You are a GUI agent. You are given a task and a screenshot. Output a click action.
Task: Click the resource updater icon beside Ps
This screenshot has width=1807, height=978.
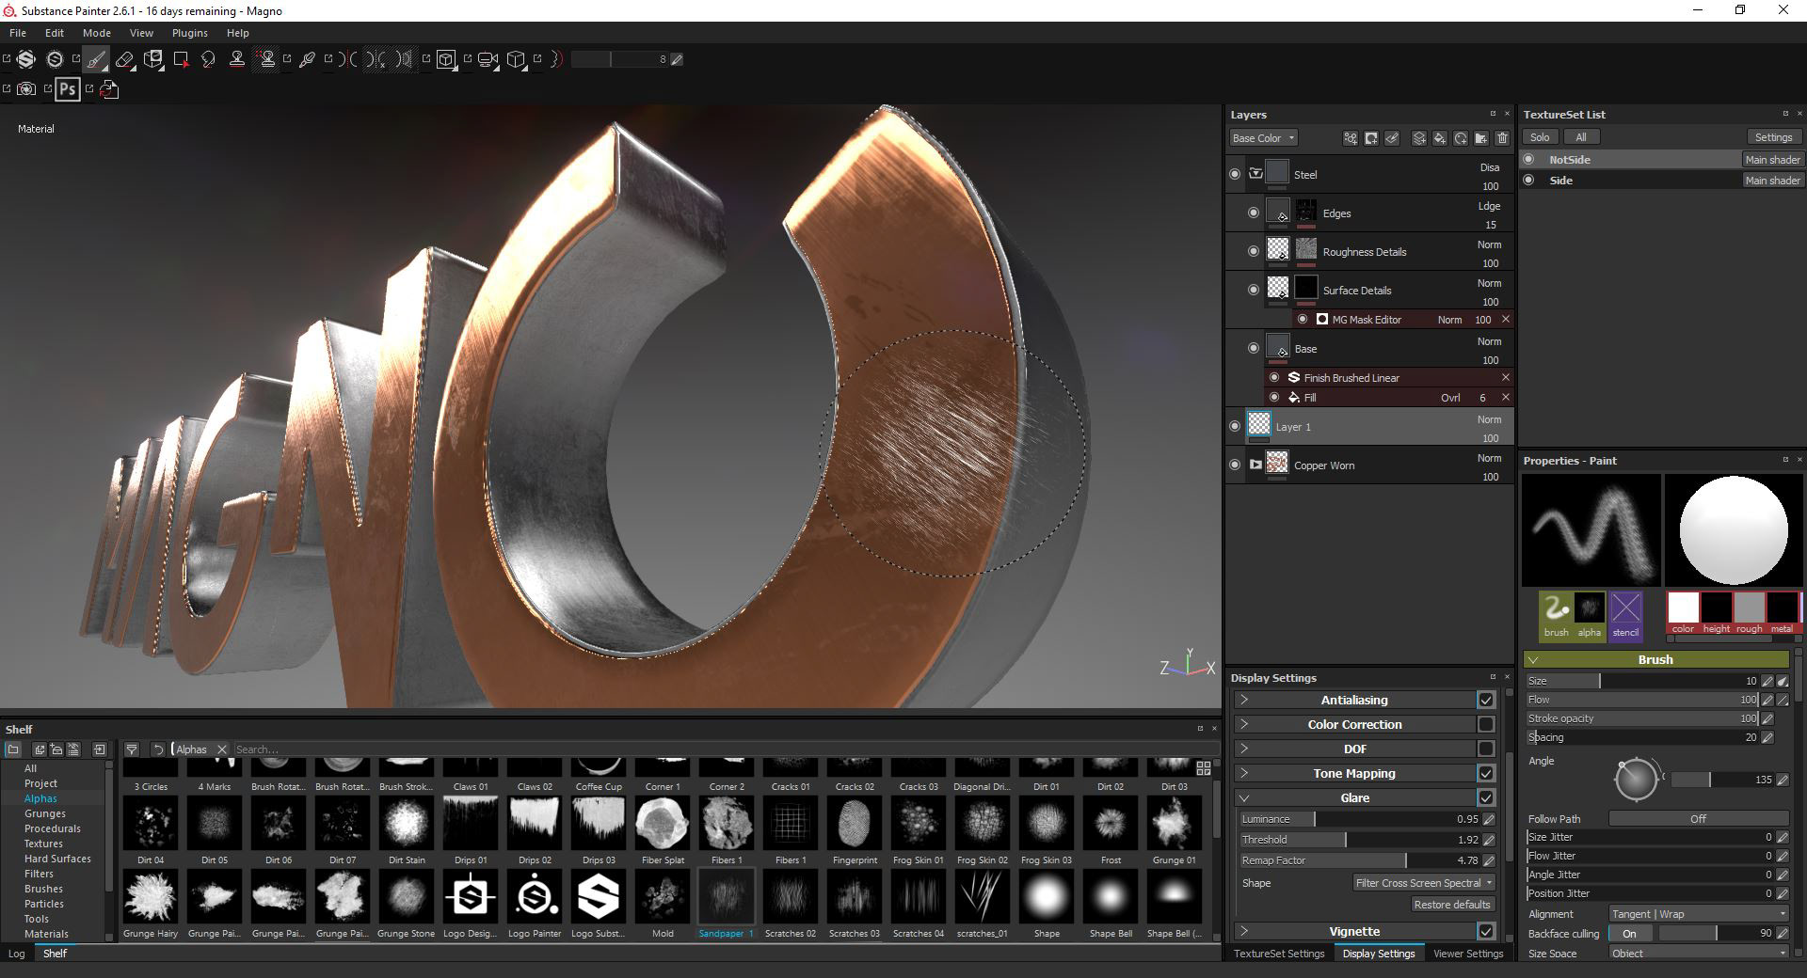pyautogui.click(x=109, y=89)
